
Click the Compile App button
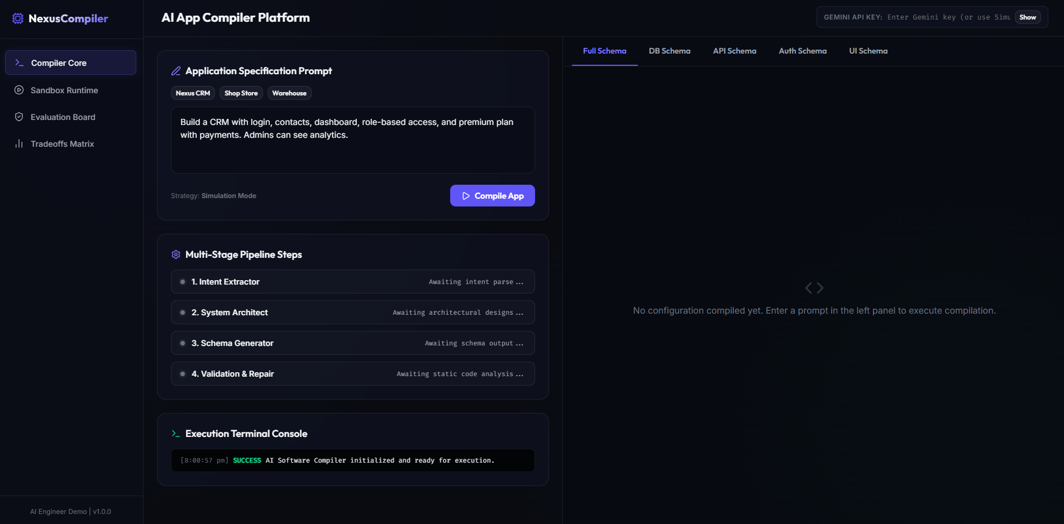[x=493, y=196]
